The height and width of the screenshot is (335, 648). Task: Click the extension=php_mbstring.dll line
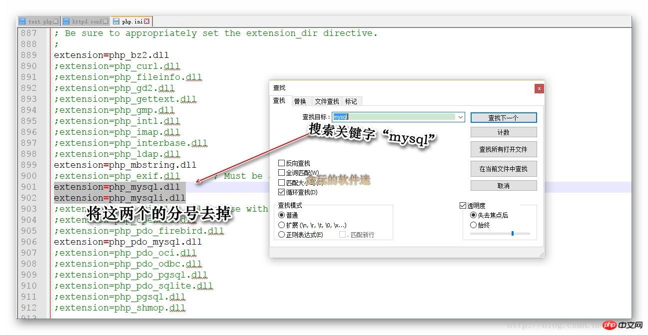[x=125, y=165]
